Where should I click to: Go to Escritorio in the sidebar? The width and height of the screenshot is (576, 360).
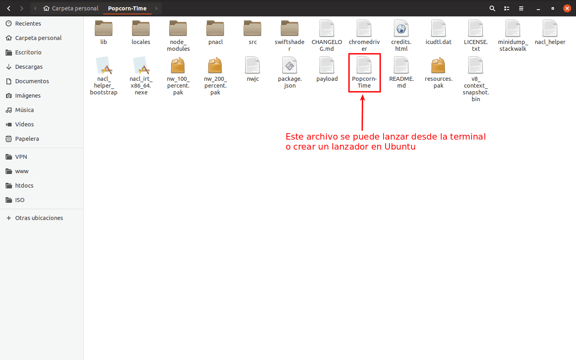pyautogui.click(x=42, y=52)
